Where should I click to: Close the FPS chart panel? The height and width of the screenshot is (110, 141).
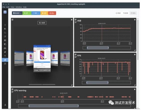(135, 55)
